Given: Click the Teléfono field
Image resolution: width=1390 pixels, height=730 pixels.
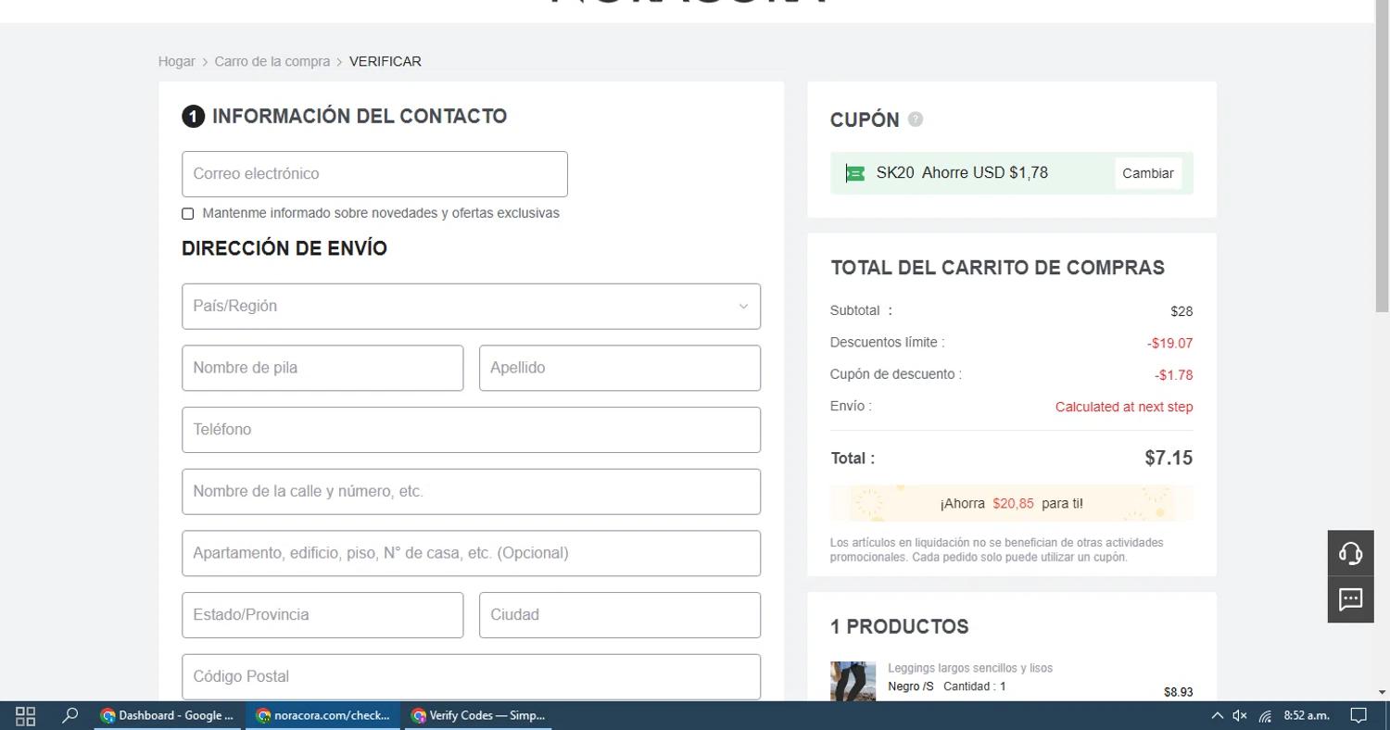Looking at the screenshot, I should (471, 430).
